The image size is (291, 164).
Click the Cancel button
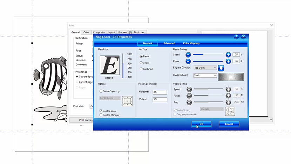point(229,124)
